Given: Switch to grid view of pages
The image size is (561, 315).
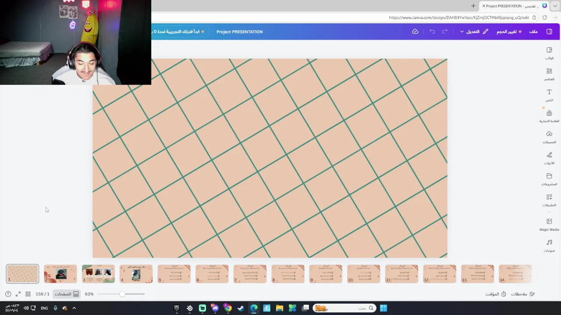Looking at the screenshot, I should click(x=28, y=294).
